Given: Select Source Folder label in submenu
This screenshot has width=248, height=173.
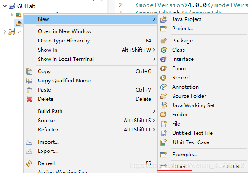Looking at the screenshot, I should pos(189,96).
